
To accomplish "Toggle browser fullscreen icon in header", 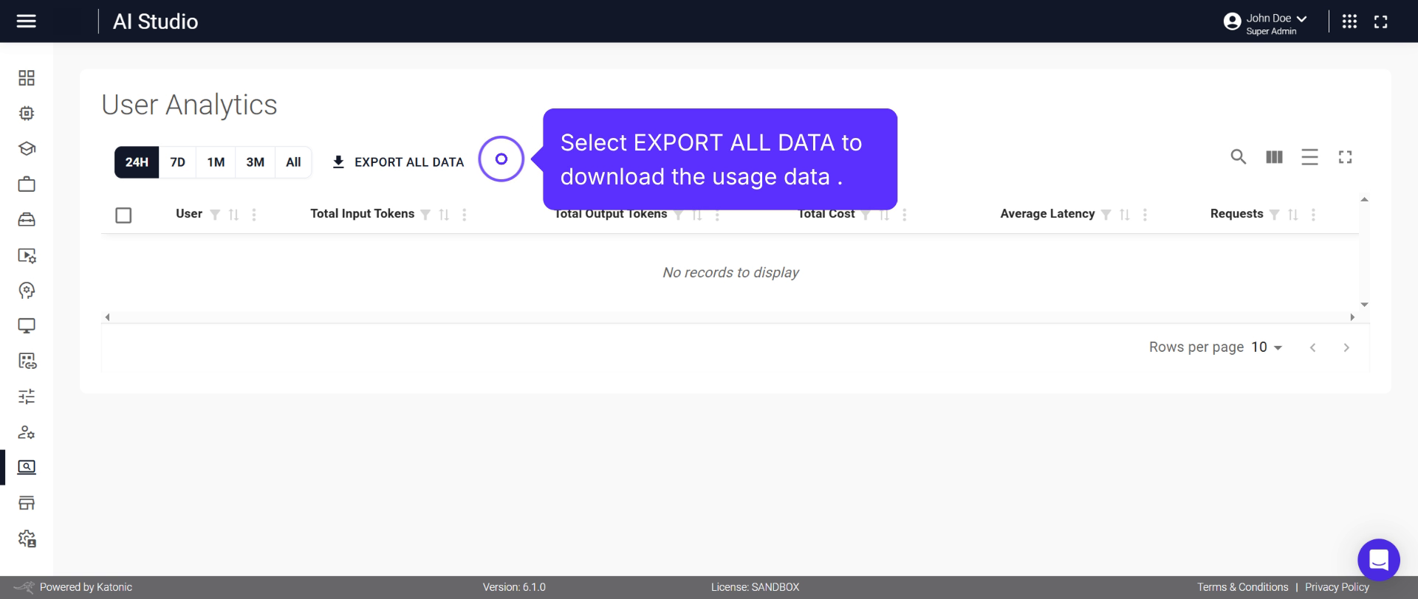I will pos(1380,21).
